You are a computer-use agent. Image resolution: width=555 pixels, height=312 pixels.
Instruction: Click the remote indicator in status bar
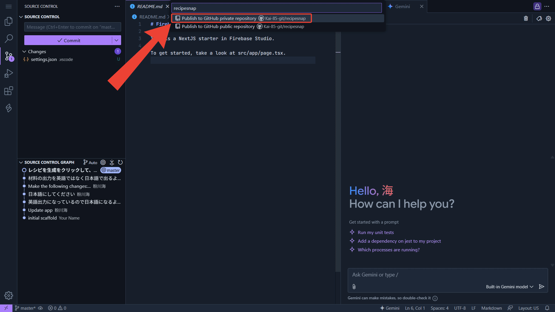(x=6, y=308)
